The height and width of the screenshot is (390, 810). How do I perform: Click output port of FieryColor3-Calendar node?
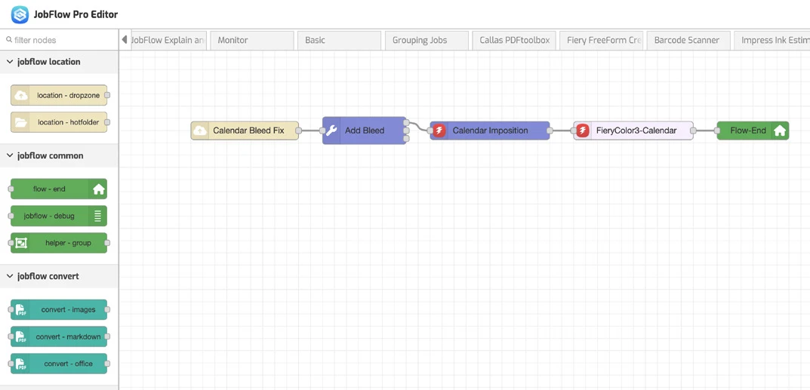point(693,131)
